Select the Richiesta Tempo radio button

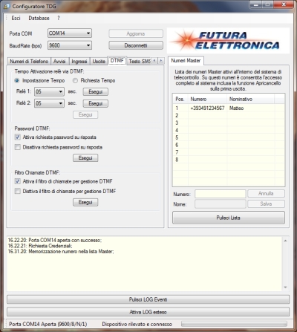coord(75,80)
